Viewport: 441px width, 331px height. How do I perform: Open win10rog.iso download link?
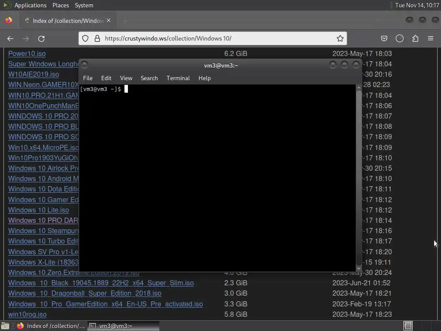point(27,314)
